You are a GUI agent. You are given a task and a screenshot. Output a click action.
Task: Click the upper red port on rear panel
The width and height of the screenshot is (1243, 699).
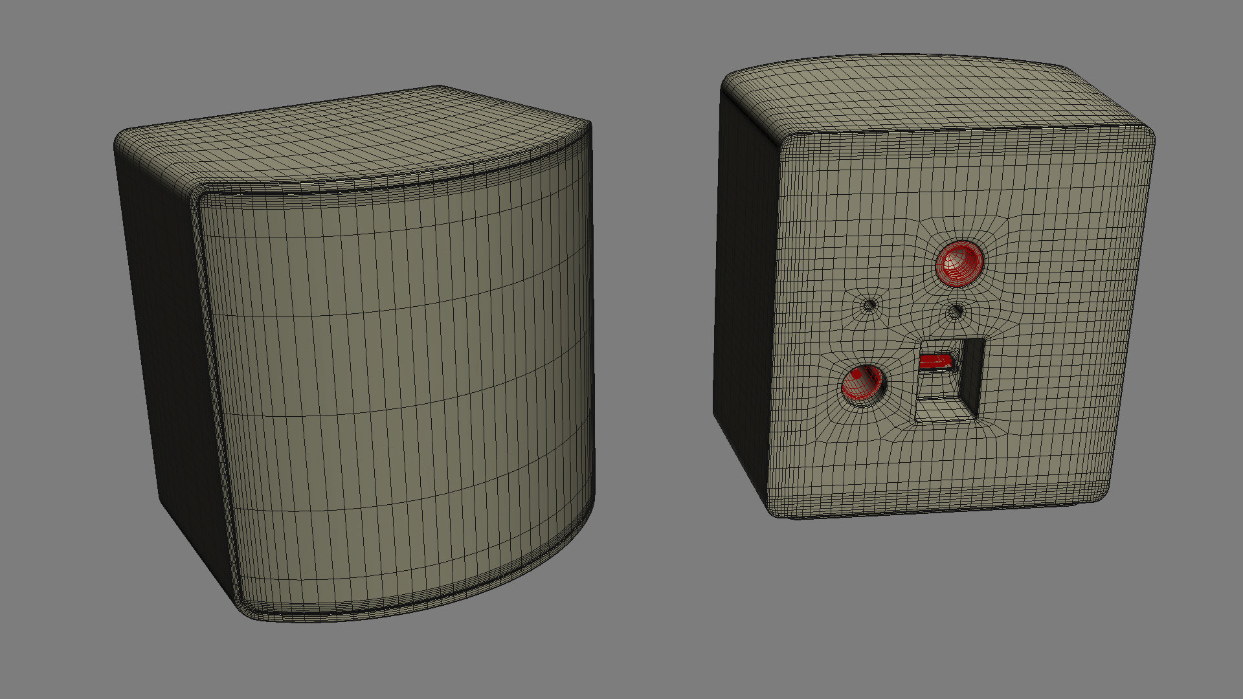click(959, 264)
